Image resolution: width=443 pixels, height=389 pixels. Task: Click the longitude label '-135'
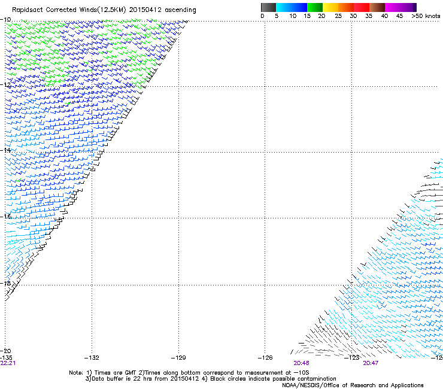pos(6,358)
